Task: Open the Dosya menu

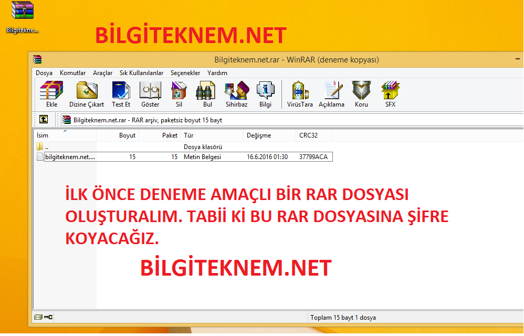Action: pos(44,73)
